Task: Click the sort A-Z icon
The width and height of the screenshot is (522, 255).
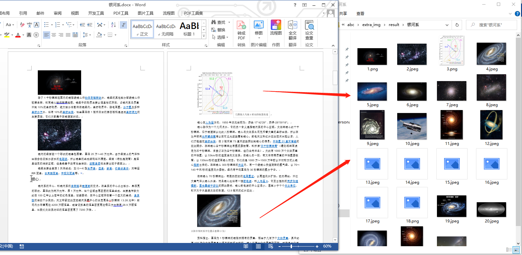Action: (x=113, y=25)
